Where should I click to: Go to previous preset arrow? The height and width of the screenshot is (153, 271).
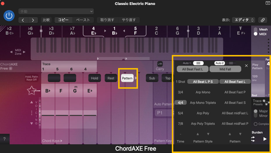coord(23,20)
